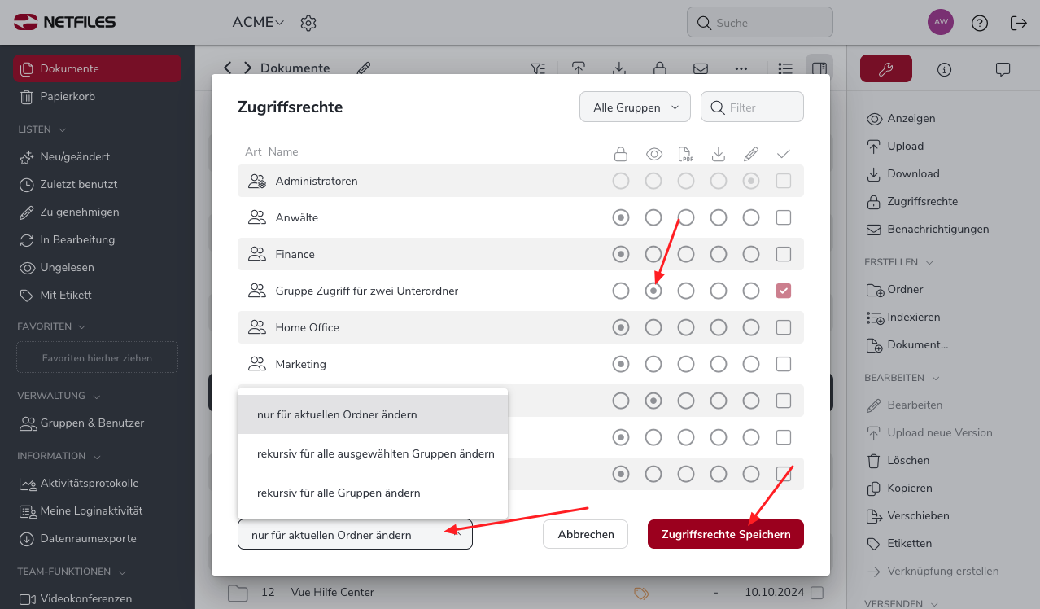Image resolution: width=1040 pixels, height=609 pixels.
Task: Click the AW user avatar
Action: point(941,22)
